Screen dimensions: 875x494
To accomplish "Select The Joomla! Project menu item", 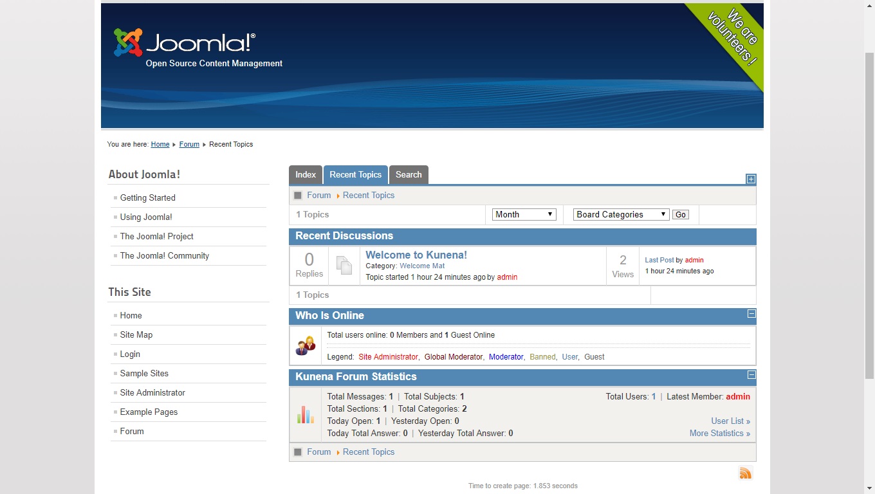I will pyautogui.click(x=157, y=236).
